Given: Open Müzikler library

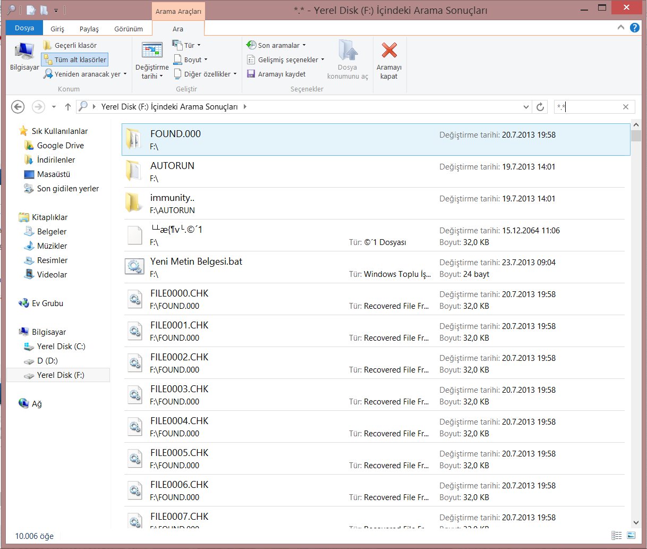Looking at the screenshot, I should 52,246.
